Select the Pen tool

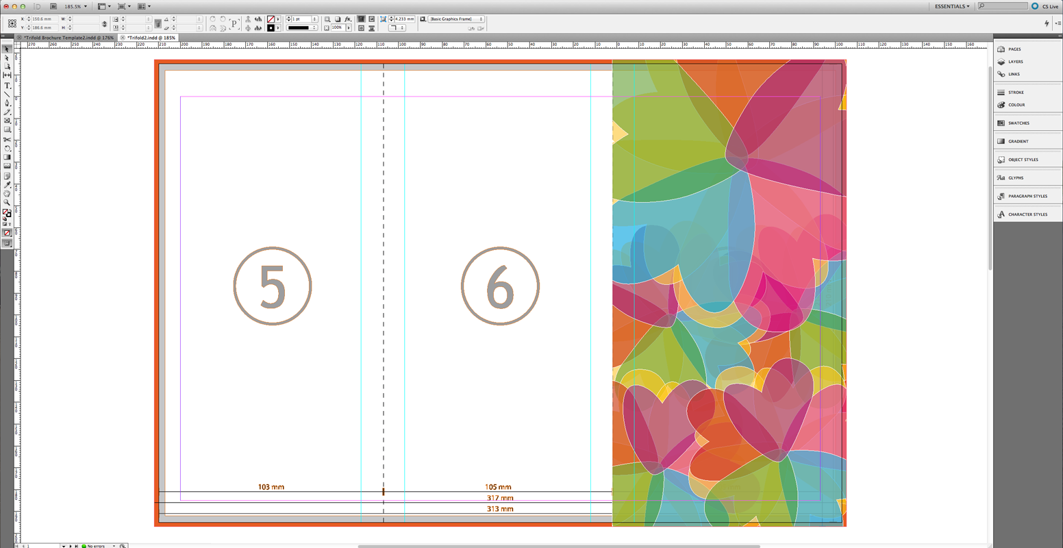tap(7, 103)
